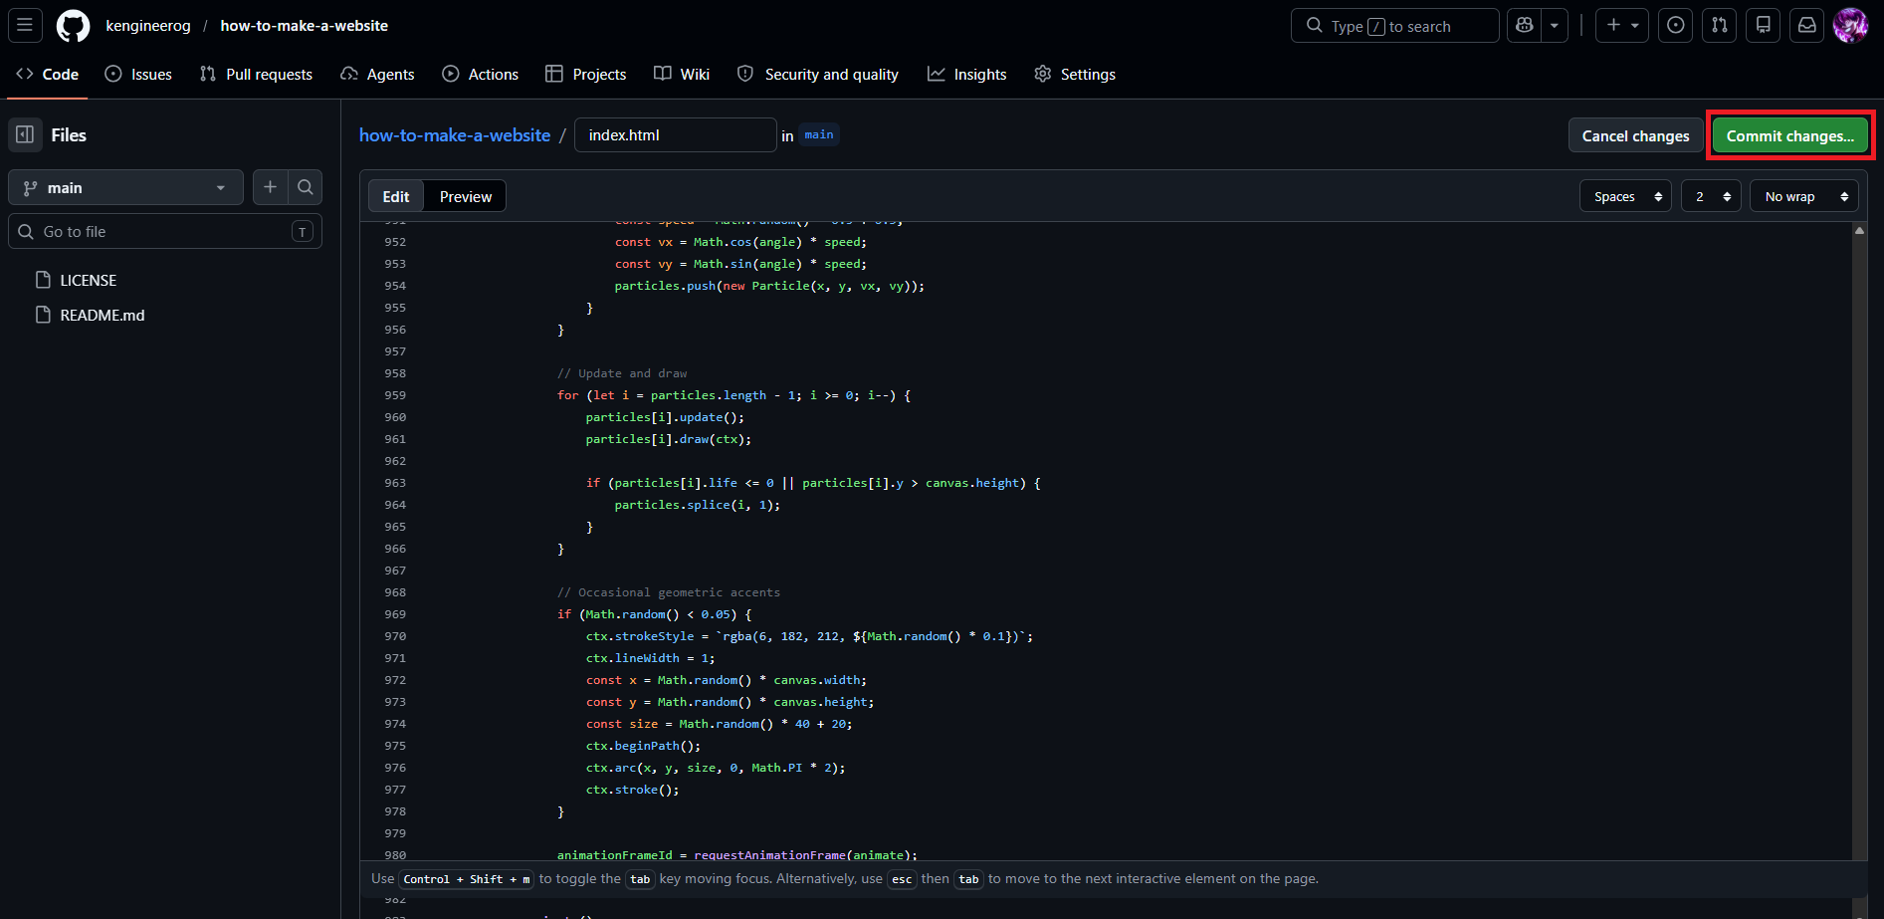Click Commit changes button
Viewport: 1884px width, 919px height.
1790,136
